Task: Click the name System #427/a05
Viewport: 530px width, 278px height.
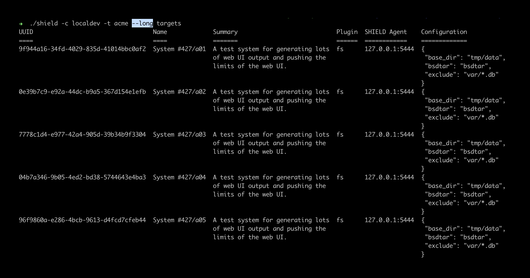Action: [179, 220]
